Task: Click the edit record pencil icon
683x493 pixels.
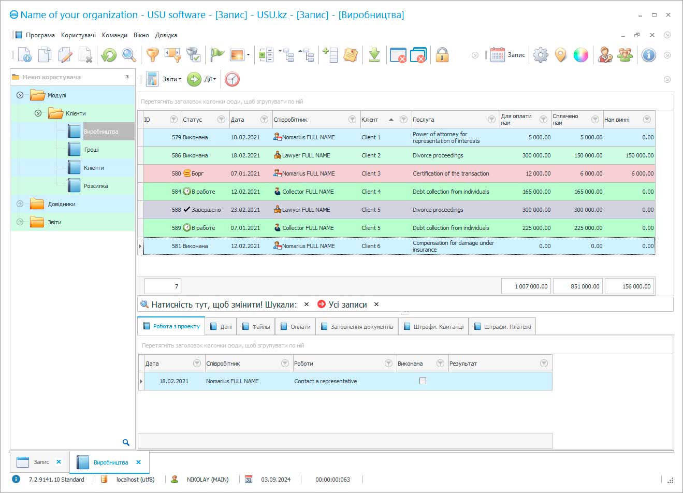Action: 65,55
